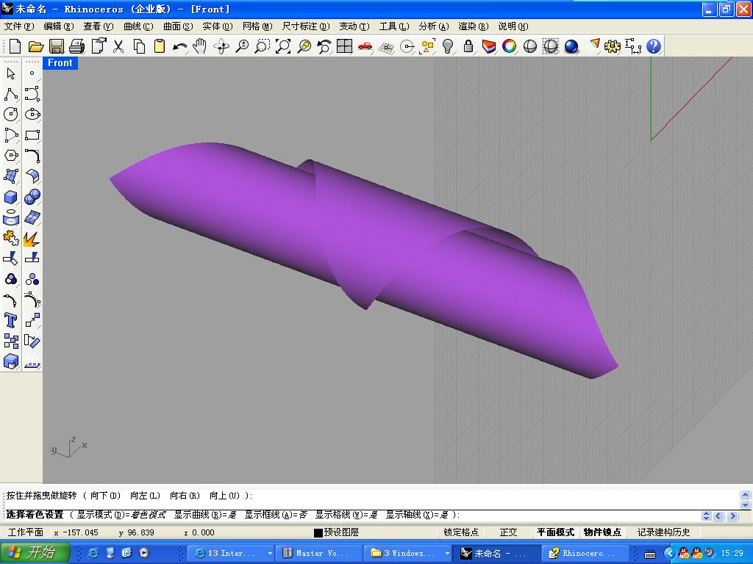Open dropdown arrow of 3 Windows... taskbar group
The image size is (753, 564).
(448, 554)
